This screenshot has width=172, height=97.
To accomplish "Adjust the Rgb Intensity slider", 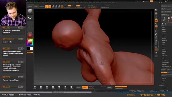I will click(70, 7).
